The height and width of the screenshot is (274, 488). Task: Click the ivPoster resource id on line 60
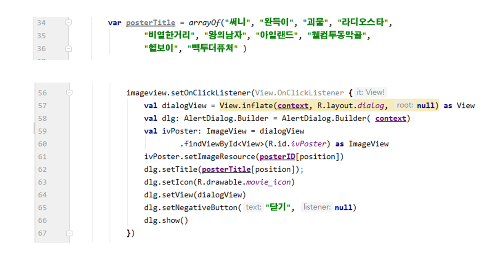311,144
